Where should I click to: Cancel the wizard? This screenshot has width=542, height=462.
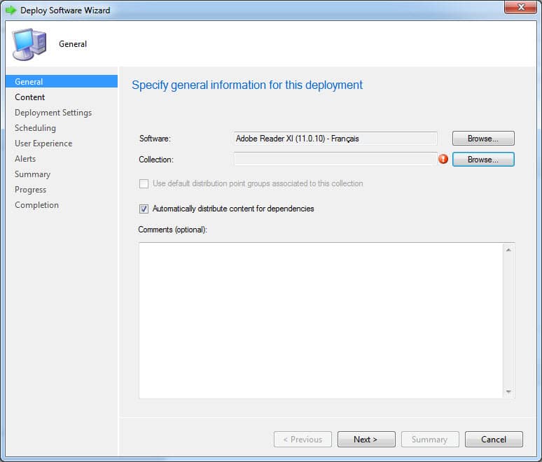[494, 439]
